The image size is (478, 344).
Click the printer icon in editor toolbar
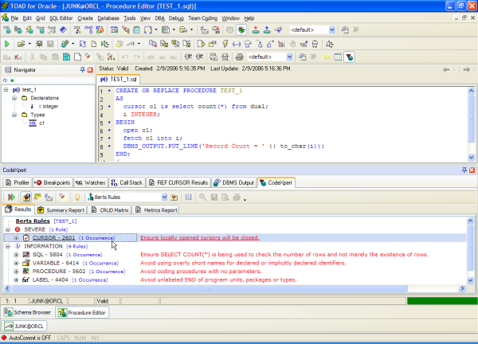[x=240, y=57]
